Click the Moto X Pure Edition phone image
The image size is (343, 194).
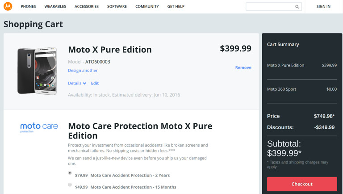pos(37,71)
